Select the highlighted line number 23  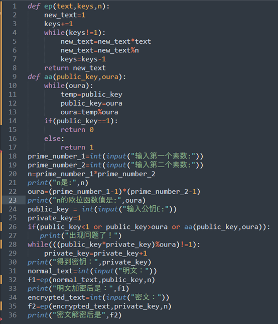(x=13, y=200)
